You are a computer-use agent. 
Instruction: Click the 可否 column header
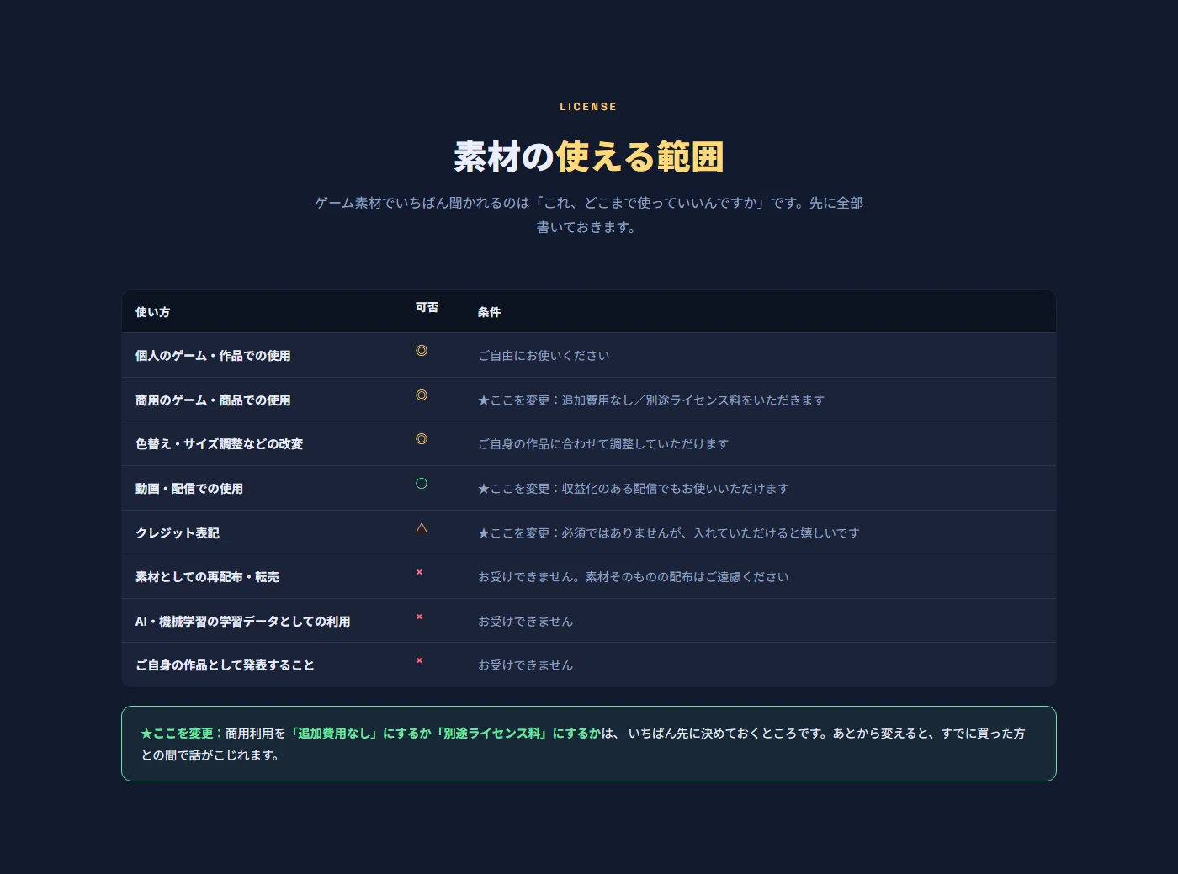(x=427, y=308)
